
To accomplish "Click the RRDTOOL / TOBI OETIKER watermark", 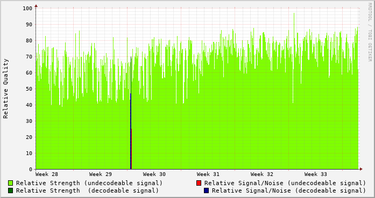I will click(370, 32).
